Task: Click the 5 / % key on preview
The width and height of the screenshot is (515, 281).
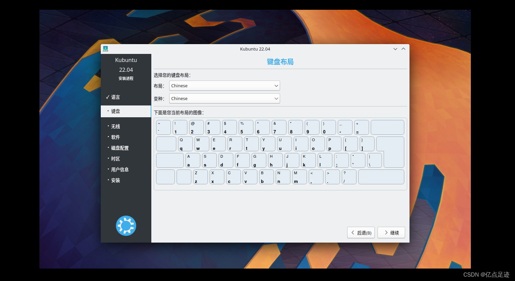Action: point(246,127)
